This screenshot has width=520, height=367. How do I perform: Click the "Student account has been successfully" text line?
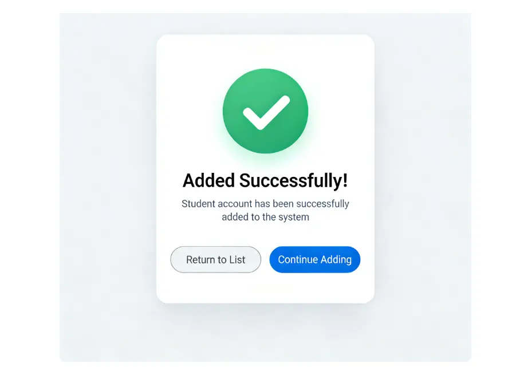pos(265,203)
